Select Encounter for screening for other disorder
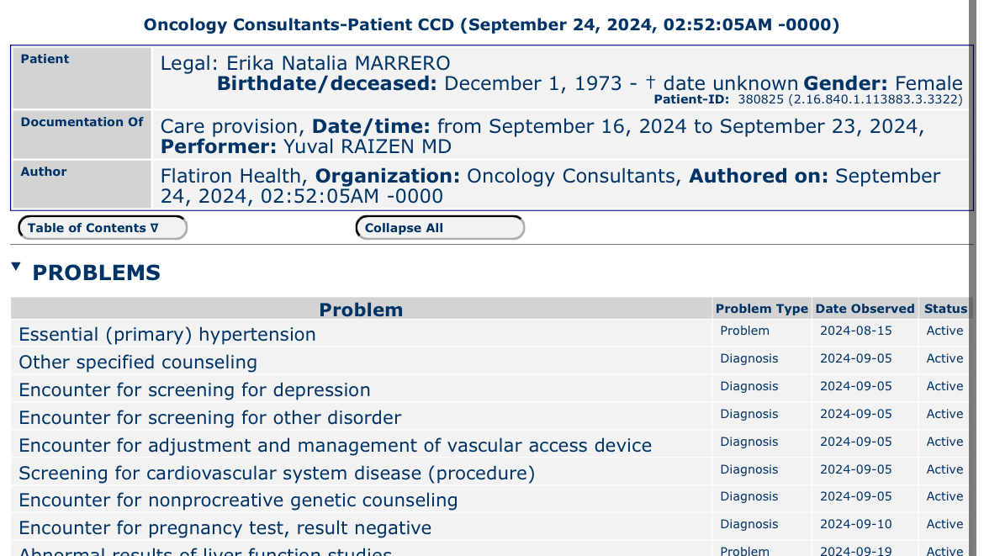 click(x=210, y=417)
